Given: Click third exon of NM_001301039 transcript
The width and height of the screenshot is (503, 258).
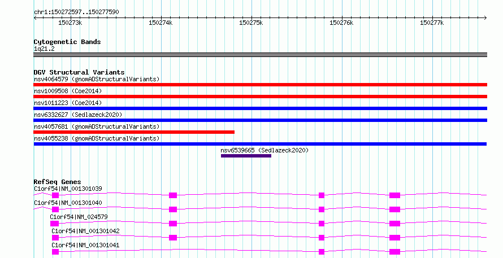Looking at the screenshot, I should click(x=322, y=195).
